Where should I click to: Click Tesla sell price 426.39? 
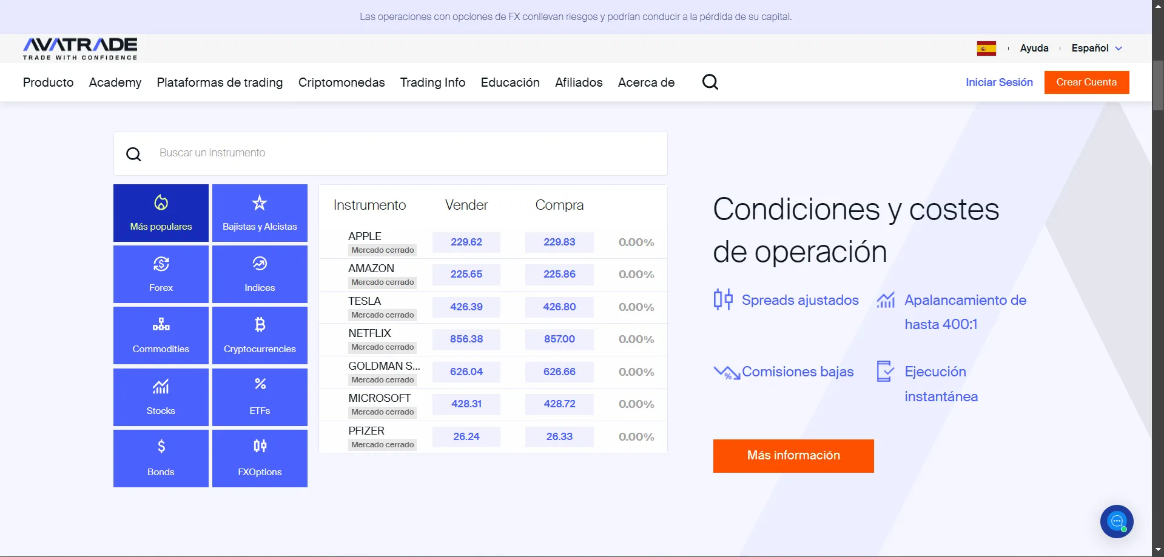click(466, 307)
